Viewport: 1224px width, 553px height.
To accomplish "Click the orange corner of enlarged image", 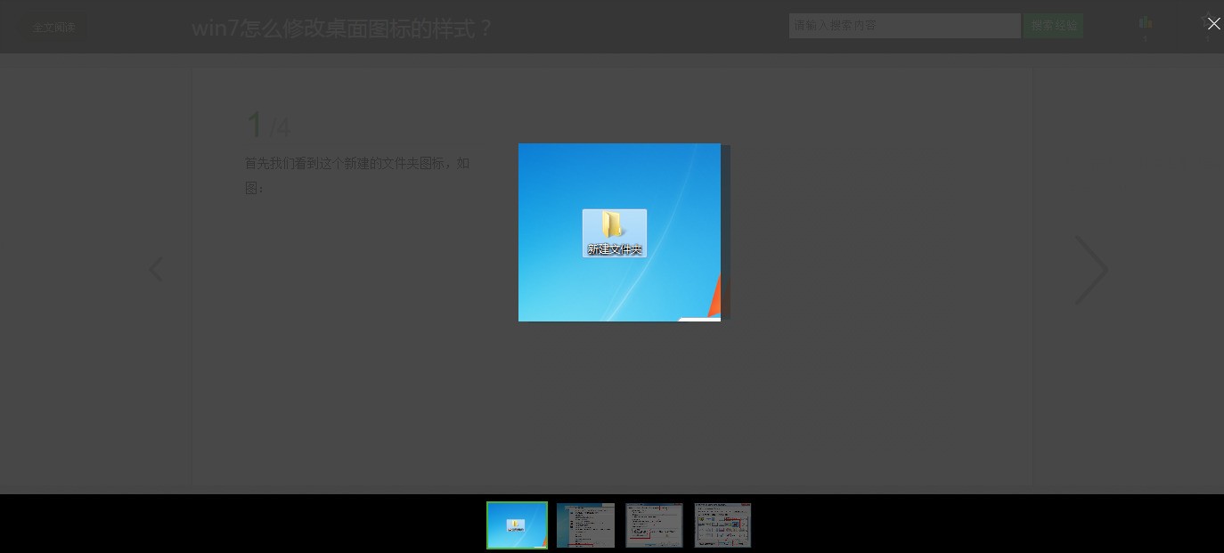I will [714, 297].
